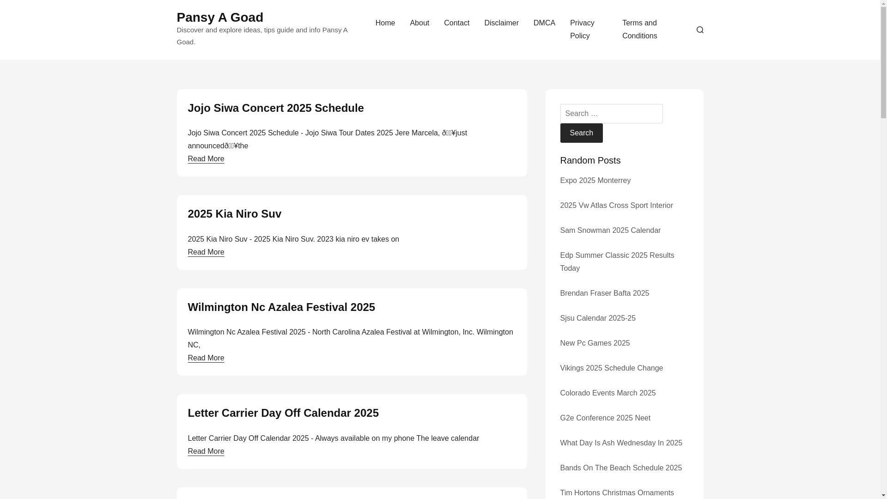Focus the sidebar Search input field
The width and height of the screenshot is (887, 499).
coord(611,114)
